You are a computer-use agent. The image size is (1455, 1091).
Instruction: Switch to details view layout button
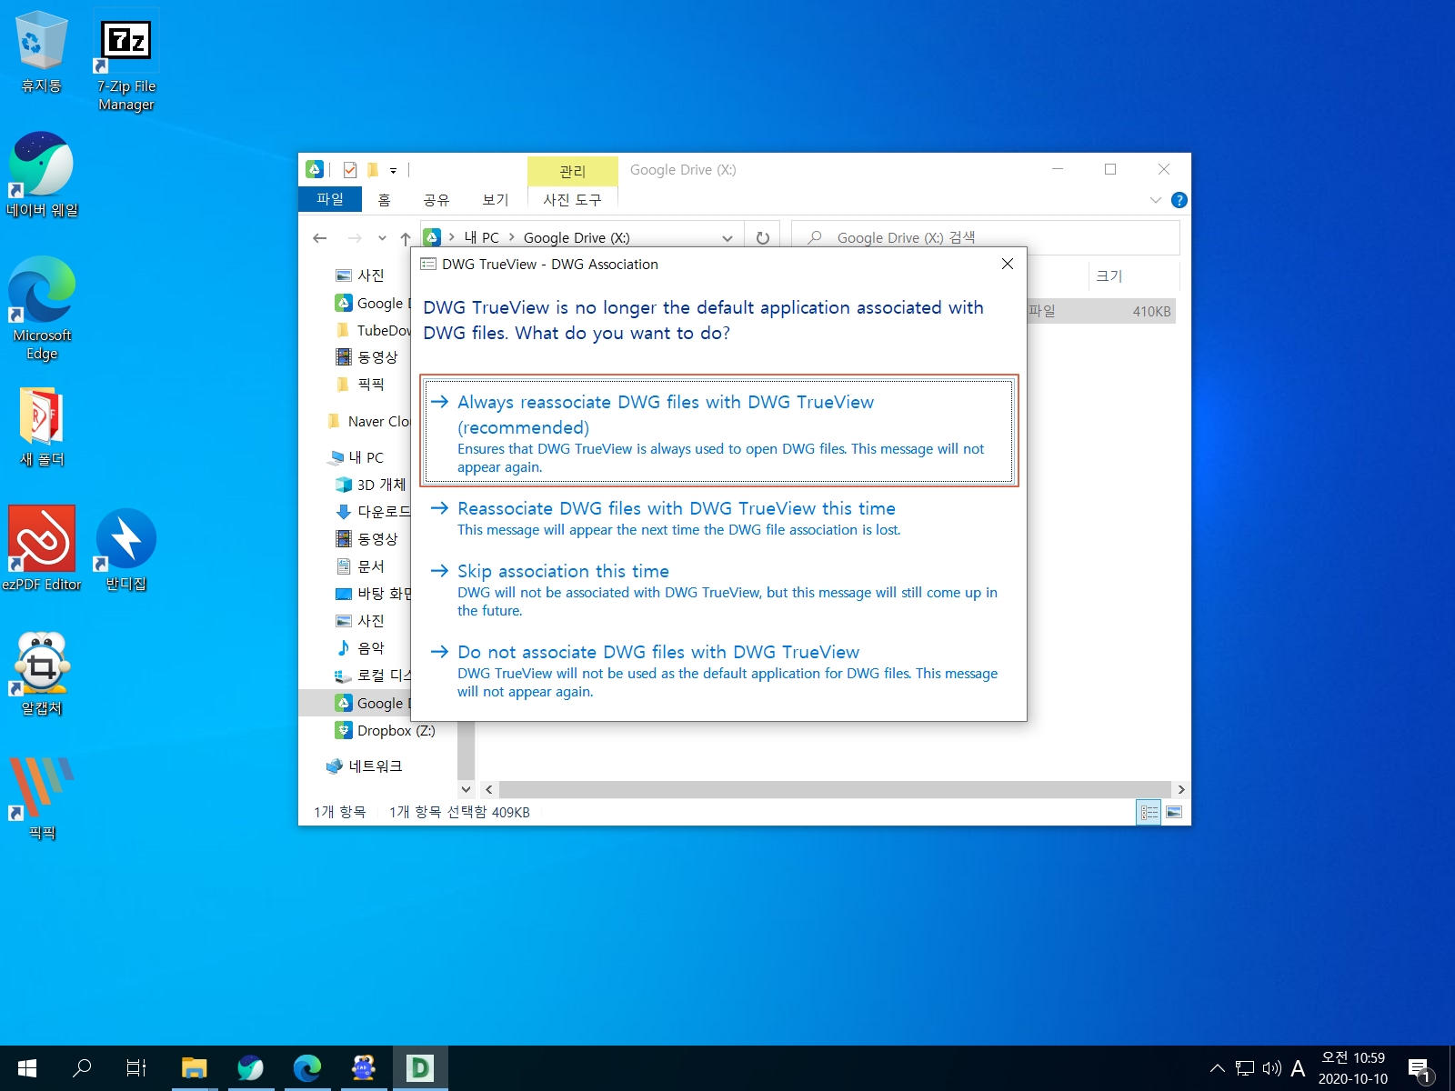(1149, 812)
